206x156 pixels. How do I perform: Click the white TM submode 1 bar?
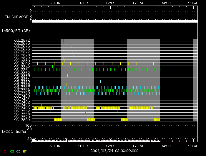coord(115,21)
